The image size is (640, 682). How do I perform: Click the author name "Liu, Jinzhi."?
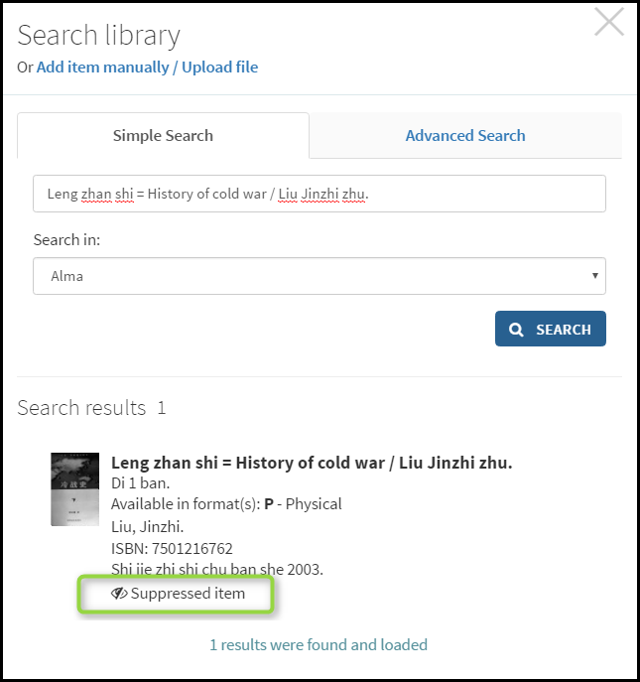[x=147, y=526]
